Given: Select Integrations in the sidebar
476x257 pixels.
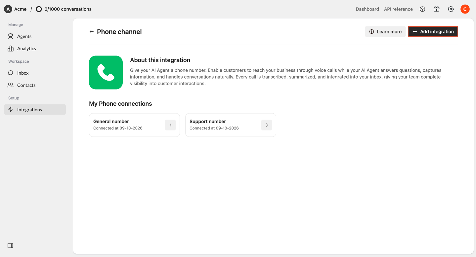Looking at the screenshot, I should pos(35,110).
